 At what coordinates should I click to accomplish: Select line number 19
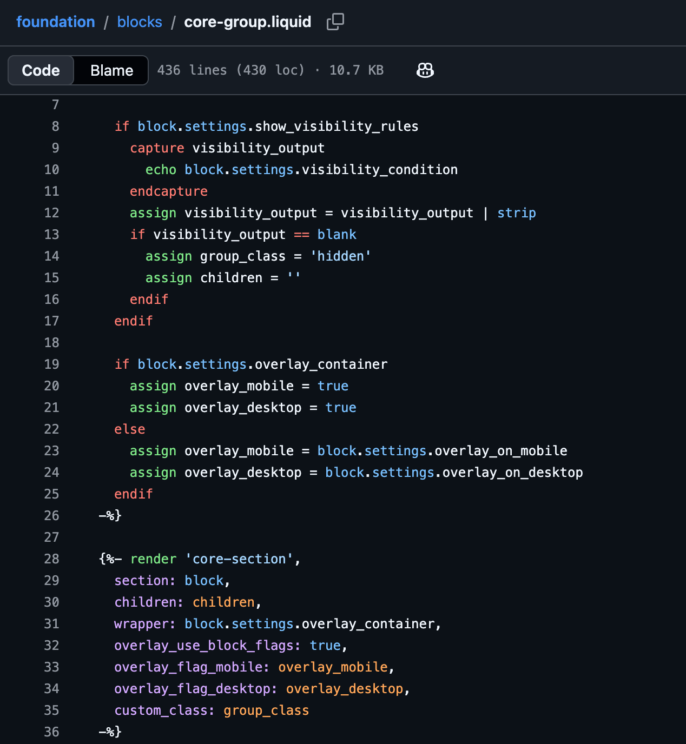coord(51,364)
